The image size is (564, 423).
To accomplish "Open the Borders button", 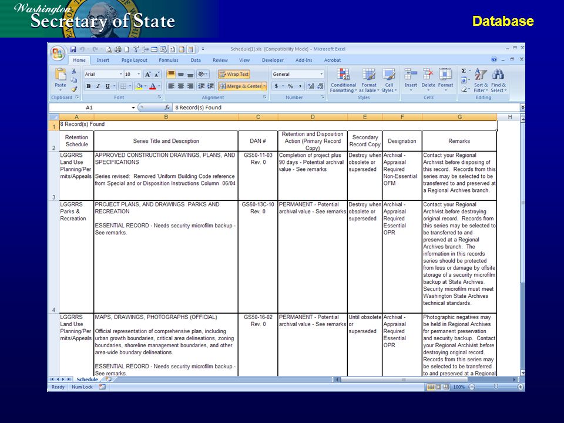I will click(123, 86).
